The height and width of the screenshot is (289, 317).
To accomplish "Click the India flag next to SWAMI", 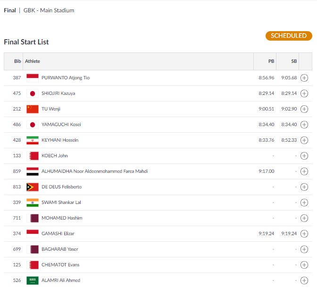I will point(33,203).
